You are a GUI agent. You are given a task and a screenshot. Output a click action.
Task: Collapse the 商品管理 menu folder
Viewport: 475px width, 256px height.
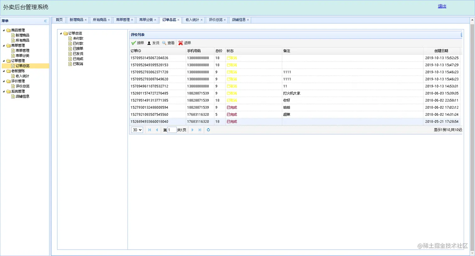(4, 30)
